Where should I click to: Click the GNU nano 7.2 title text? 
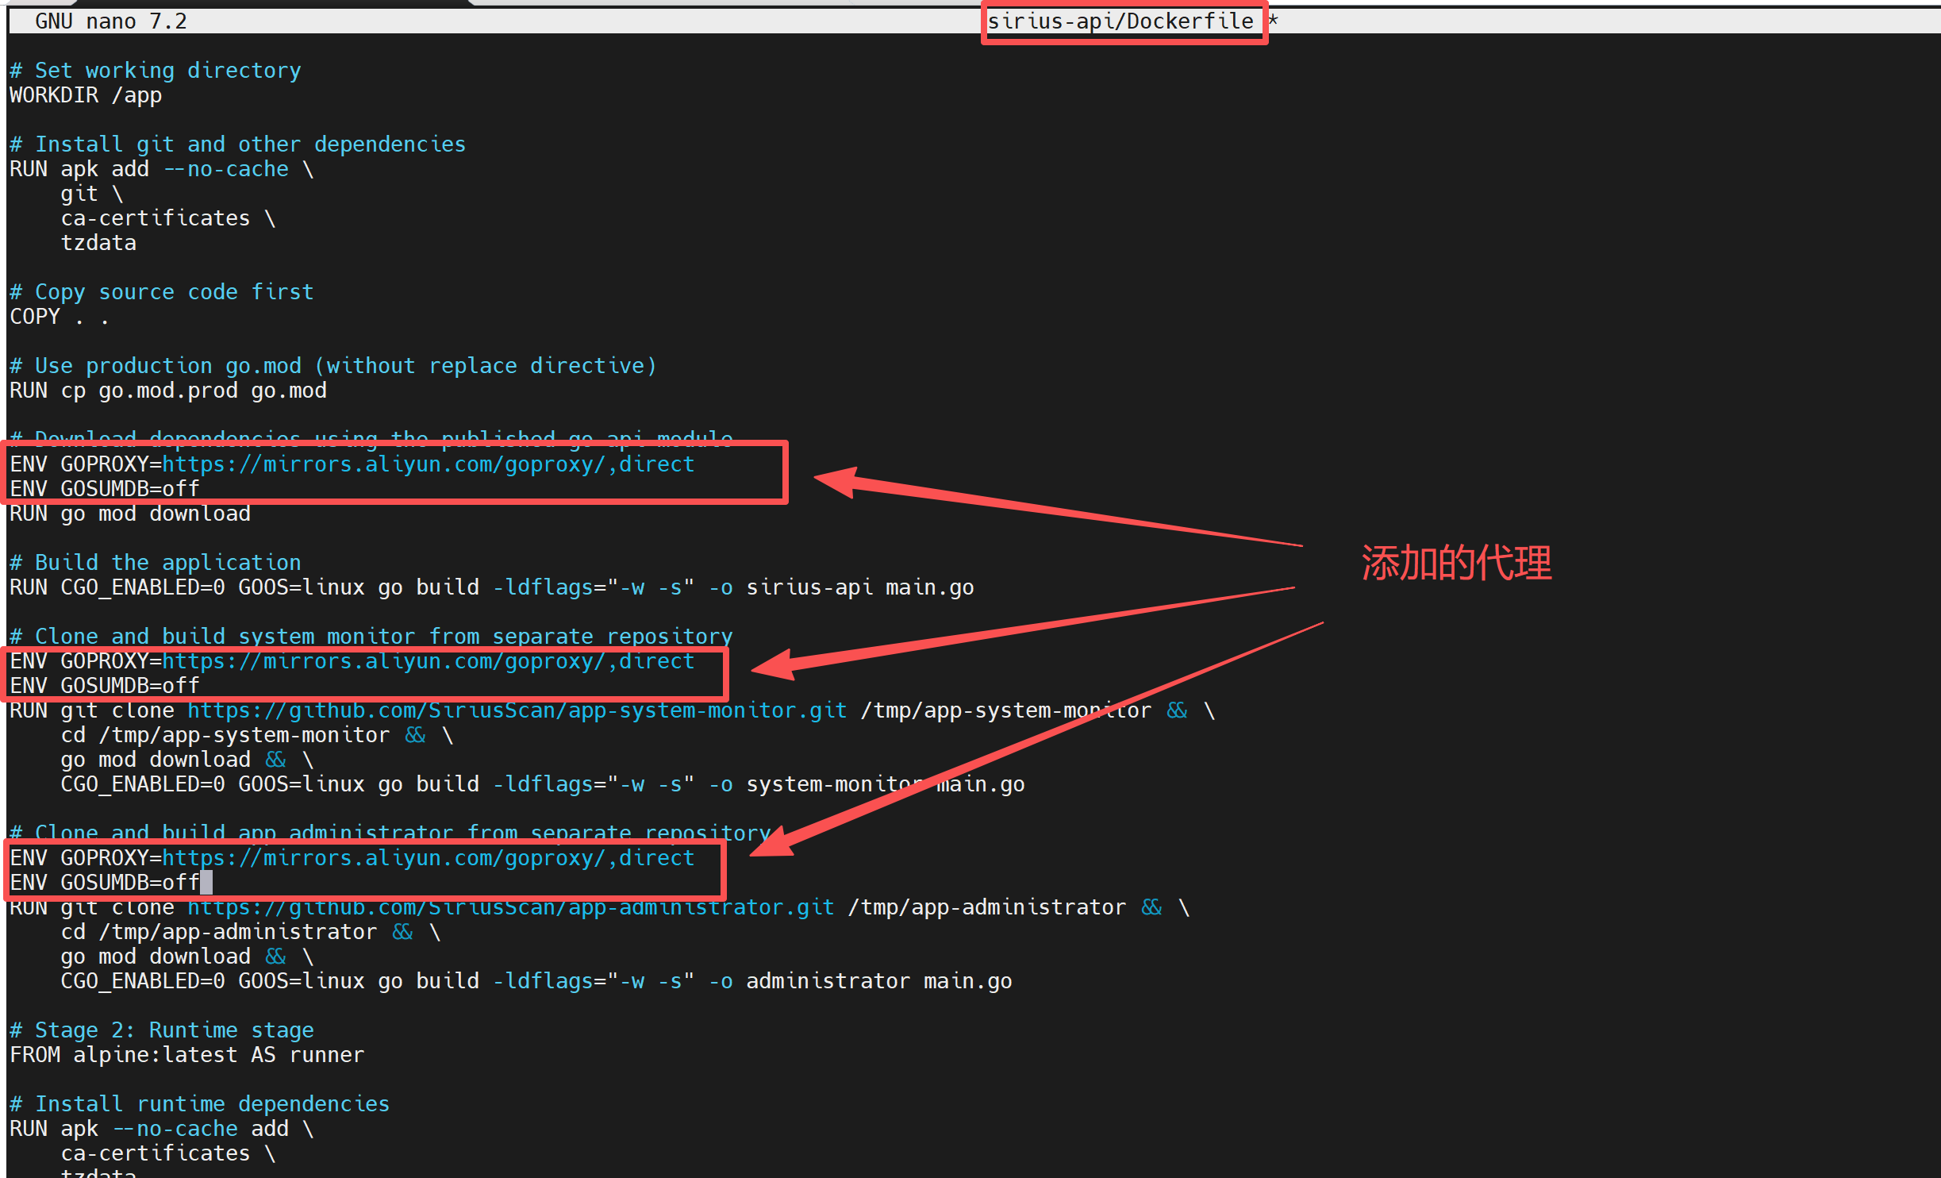click(111, 21)
